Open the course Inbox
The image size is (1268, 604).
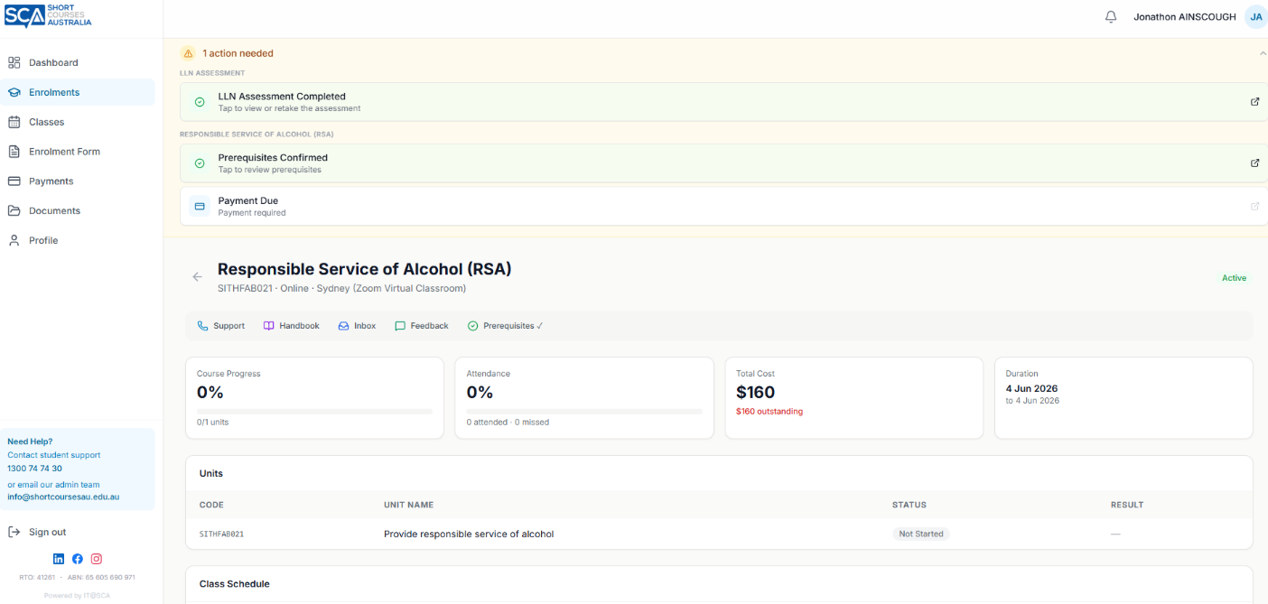pyautogui.click(x=357, y=326)
